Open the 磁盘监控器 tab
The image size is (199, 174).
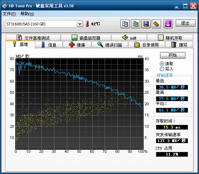[86, 38]
